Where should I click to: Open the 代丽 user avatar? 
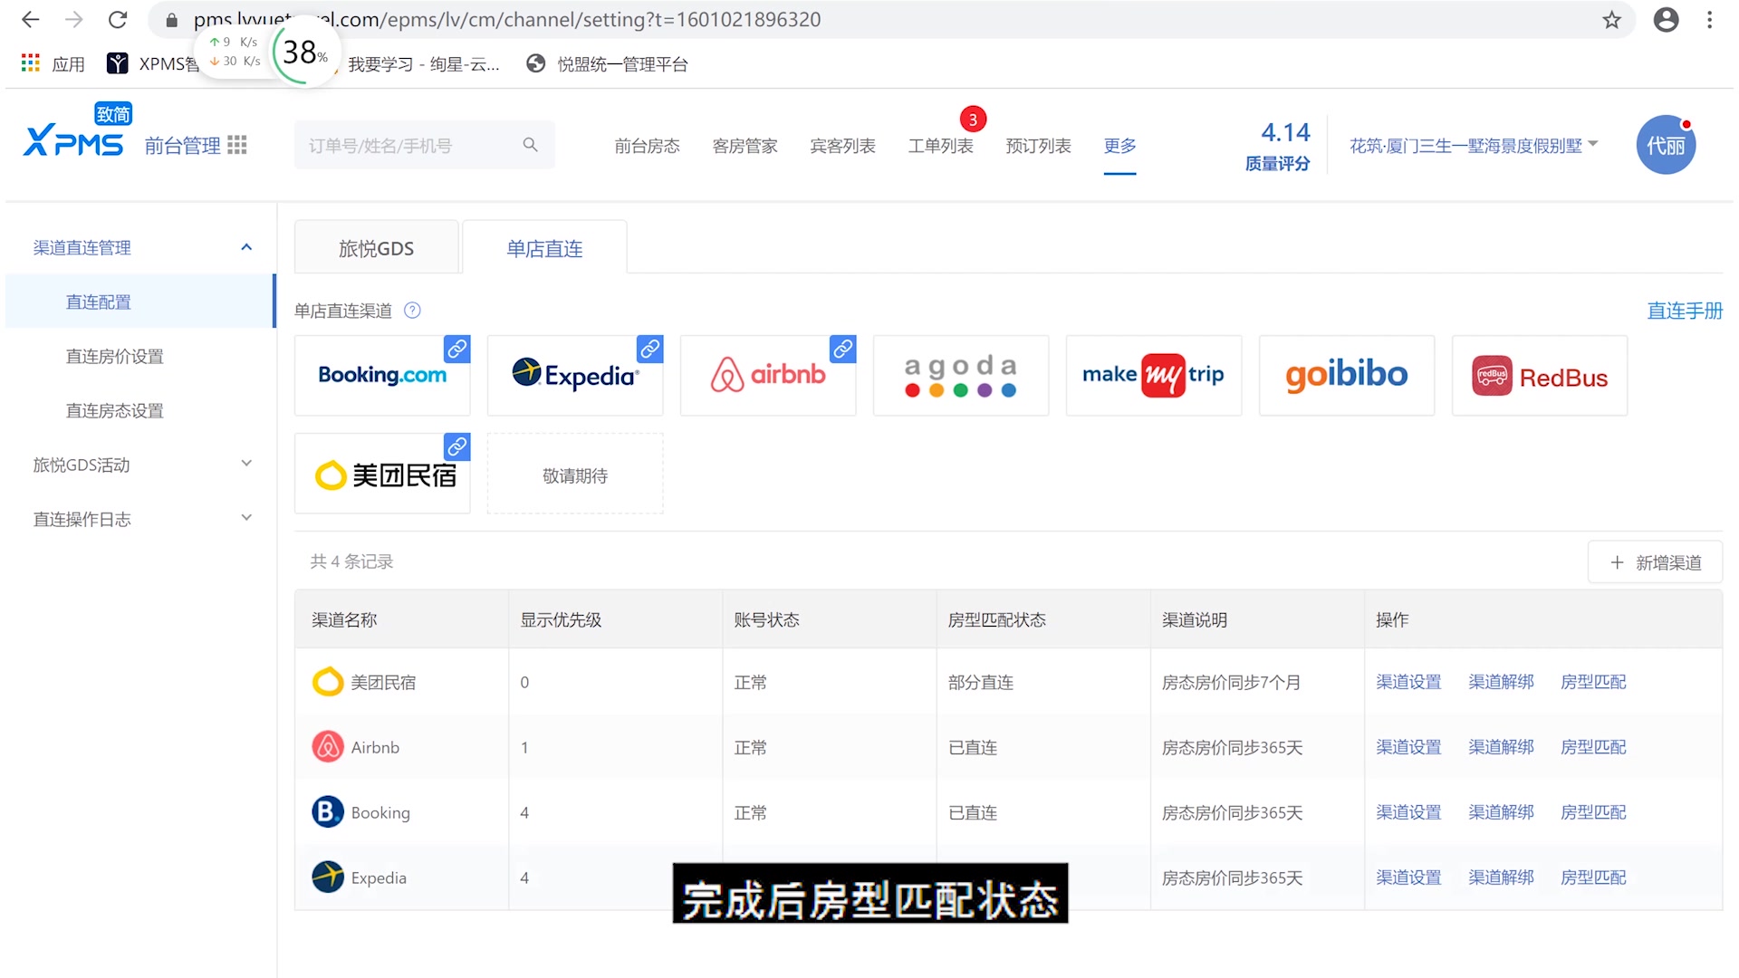click(1666, 145)
